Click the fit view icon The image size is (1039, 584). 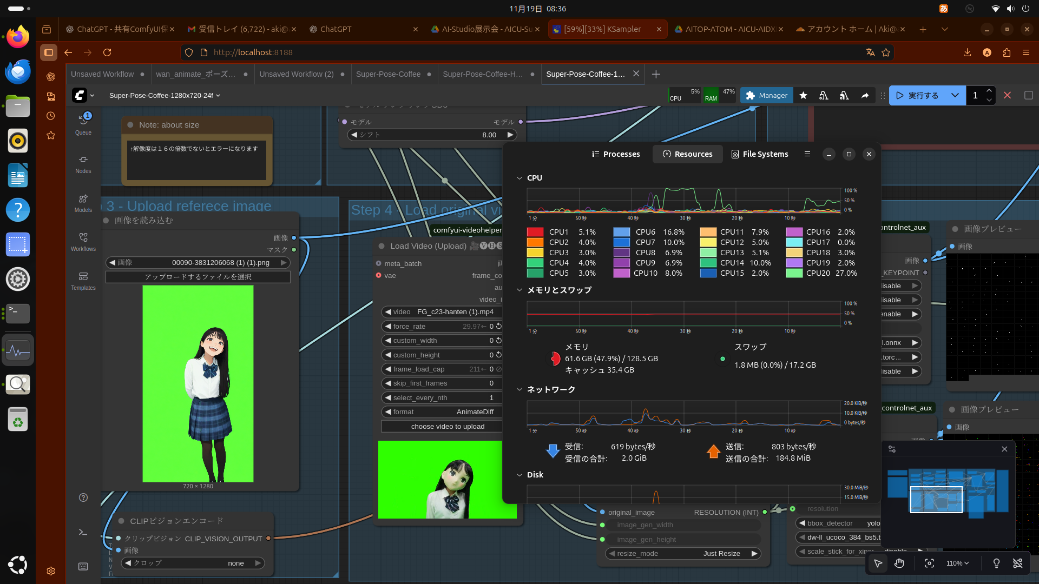click(929, 563)
